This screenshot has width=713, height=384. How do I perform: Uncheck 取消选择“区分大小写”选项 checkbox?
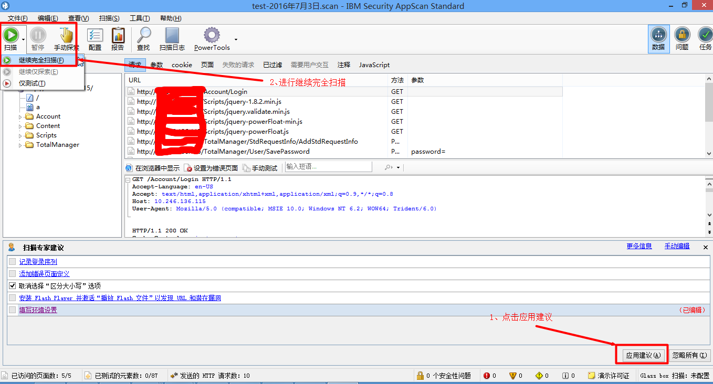[x=13, y=286]
